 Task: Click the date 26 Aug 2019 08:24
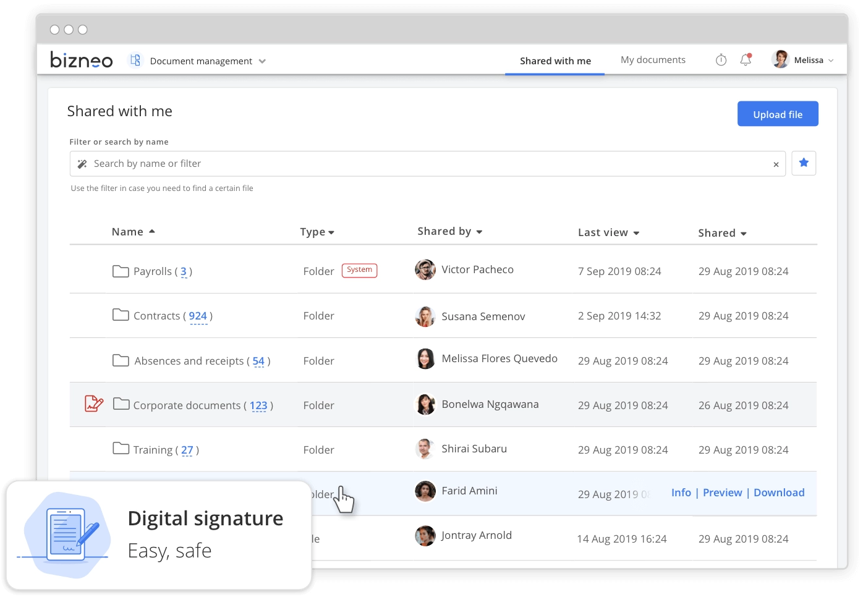click(x=744, y=405)
